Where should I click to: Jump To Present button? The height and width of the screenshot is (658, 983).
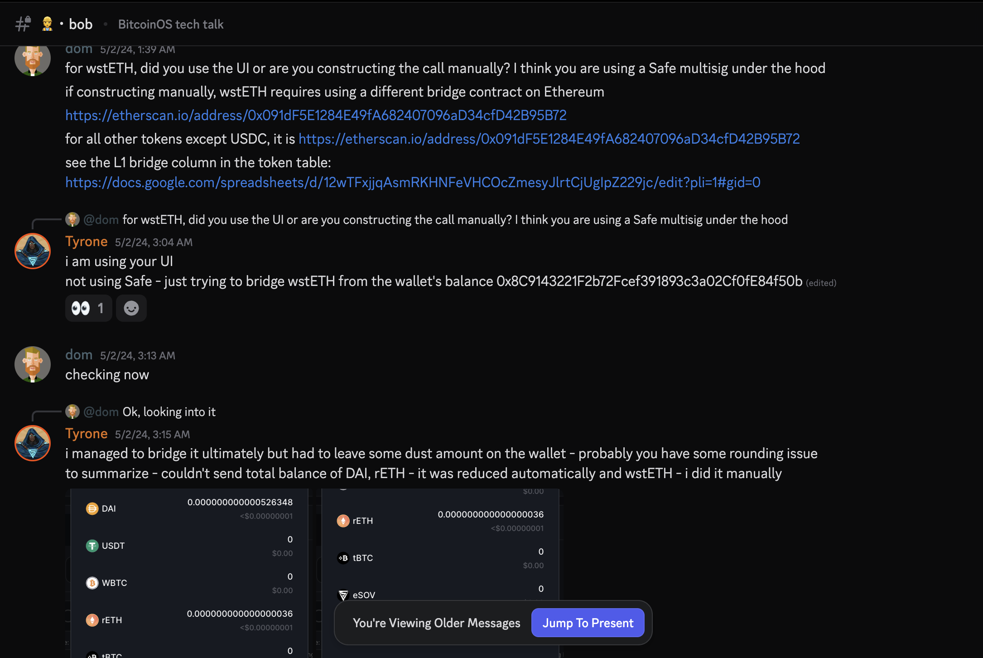[588, 623]
